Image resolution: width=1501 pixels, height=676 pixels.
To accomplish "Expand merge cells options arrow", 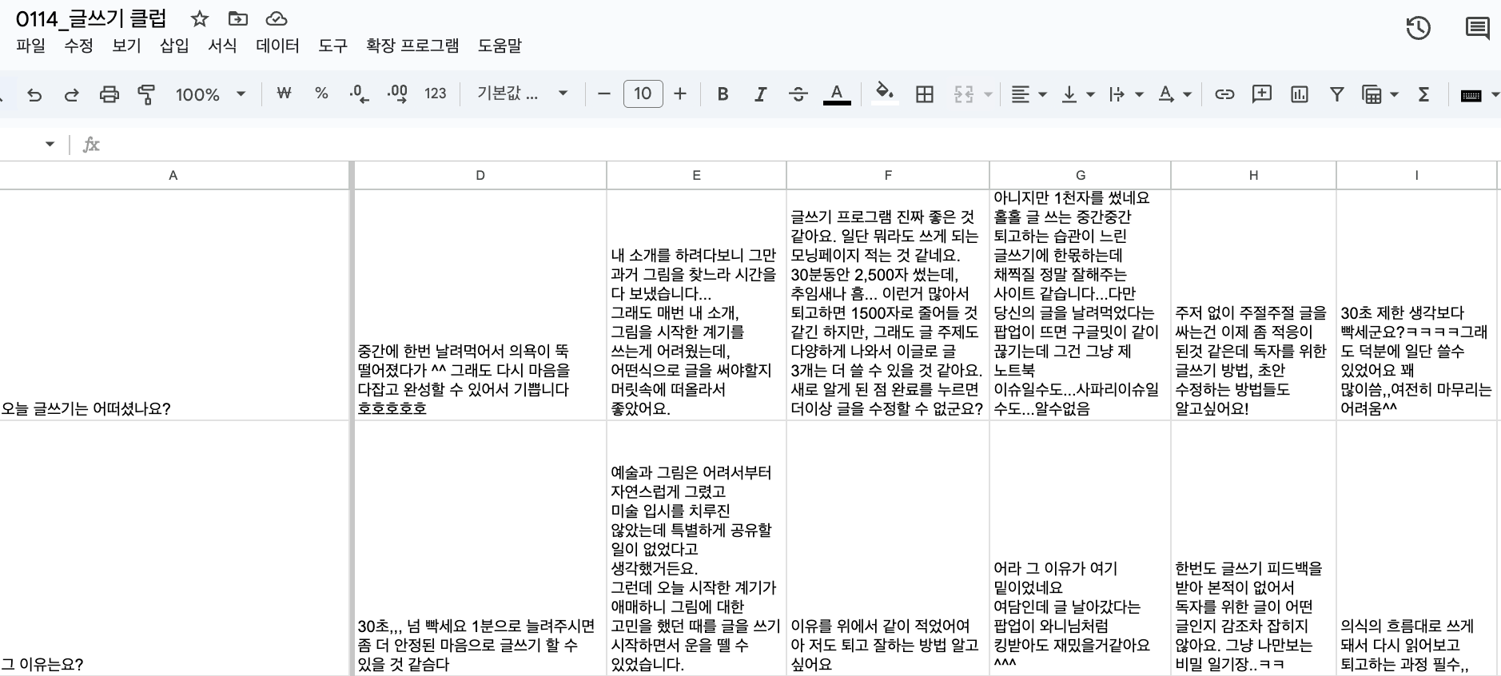I will [x=988, y=94].
